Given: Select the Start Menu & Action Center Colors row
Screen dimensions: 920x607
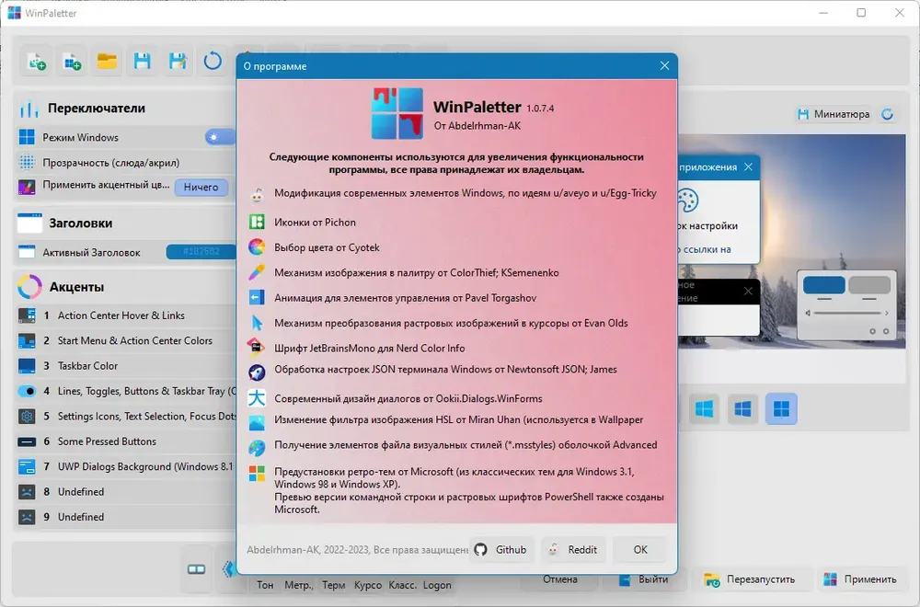Looking at the screenshot, I should pyautogui.click(x=126, y=340).
